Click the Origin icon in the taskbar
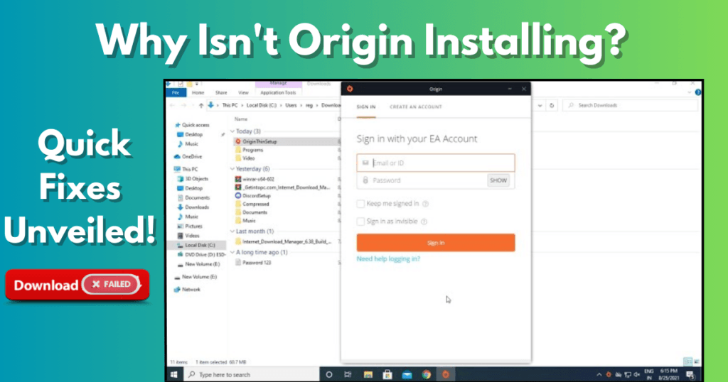 click(445, 375)
